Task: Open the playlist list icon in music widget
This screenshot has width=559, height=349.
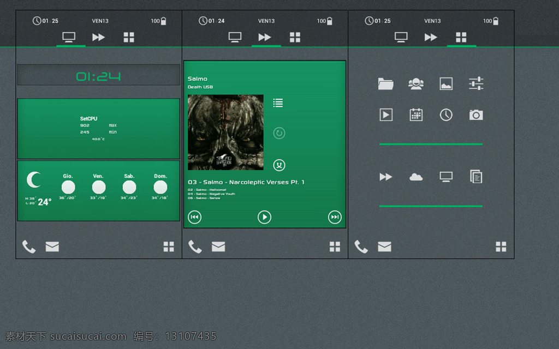Action: tap(278, 103)
